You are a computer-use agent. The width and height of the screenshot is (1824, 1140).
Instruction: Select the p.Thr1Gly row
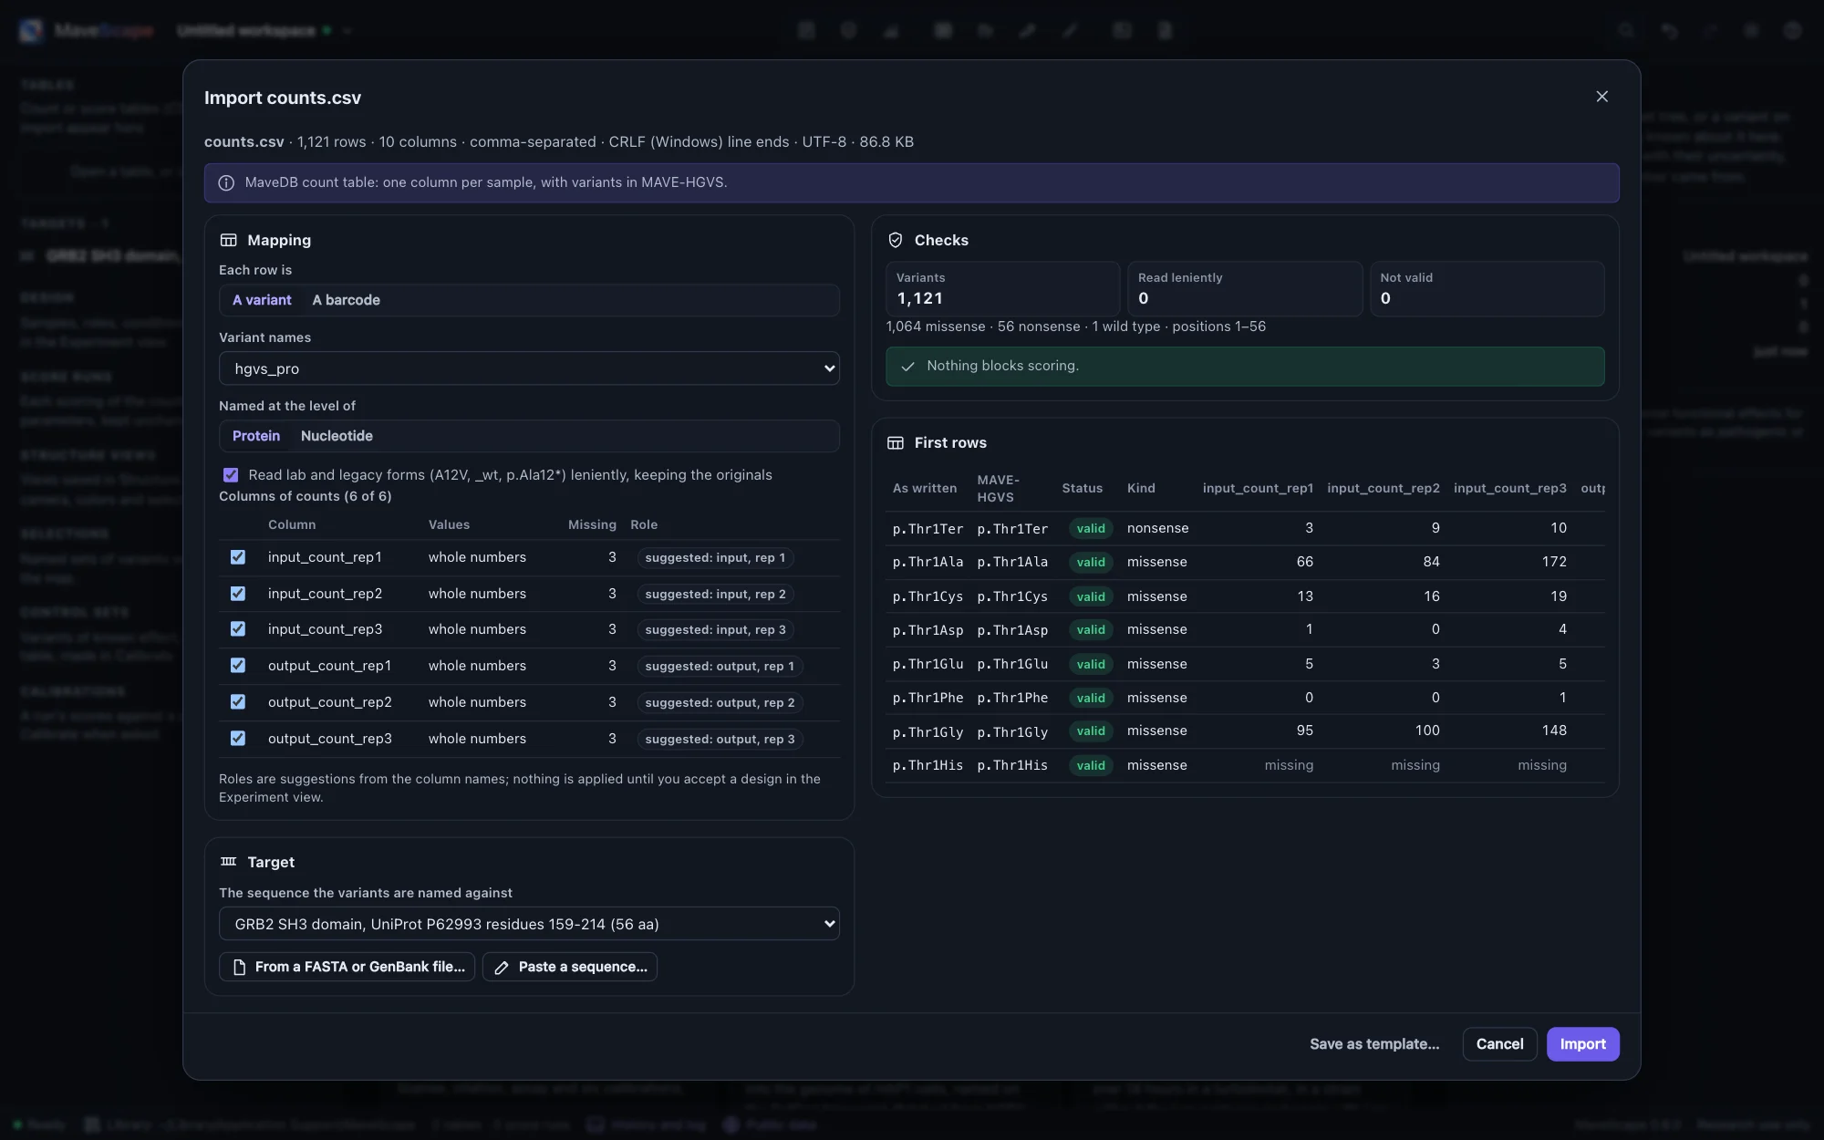1245,731
